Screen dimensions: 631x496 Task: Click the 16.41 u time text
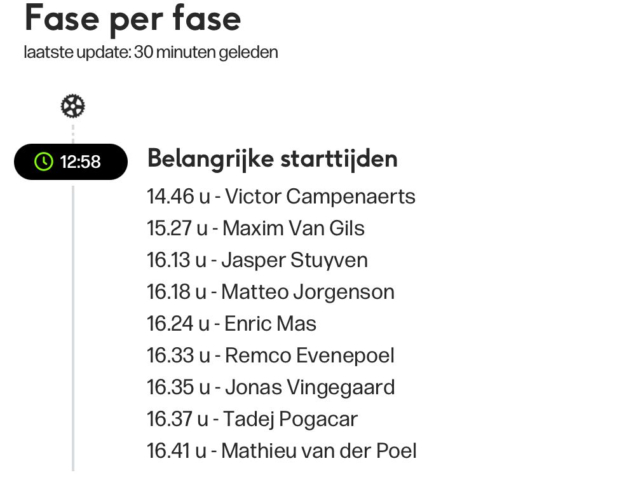click(177, 451)
